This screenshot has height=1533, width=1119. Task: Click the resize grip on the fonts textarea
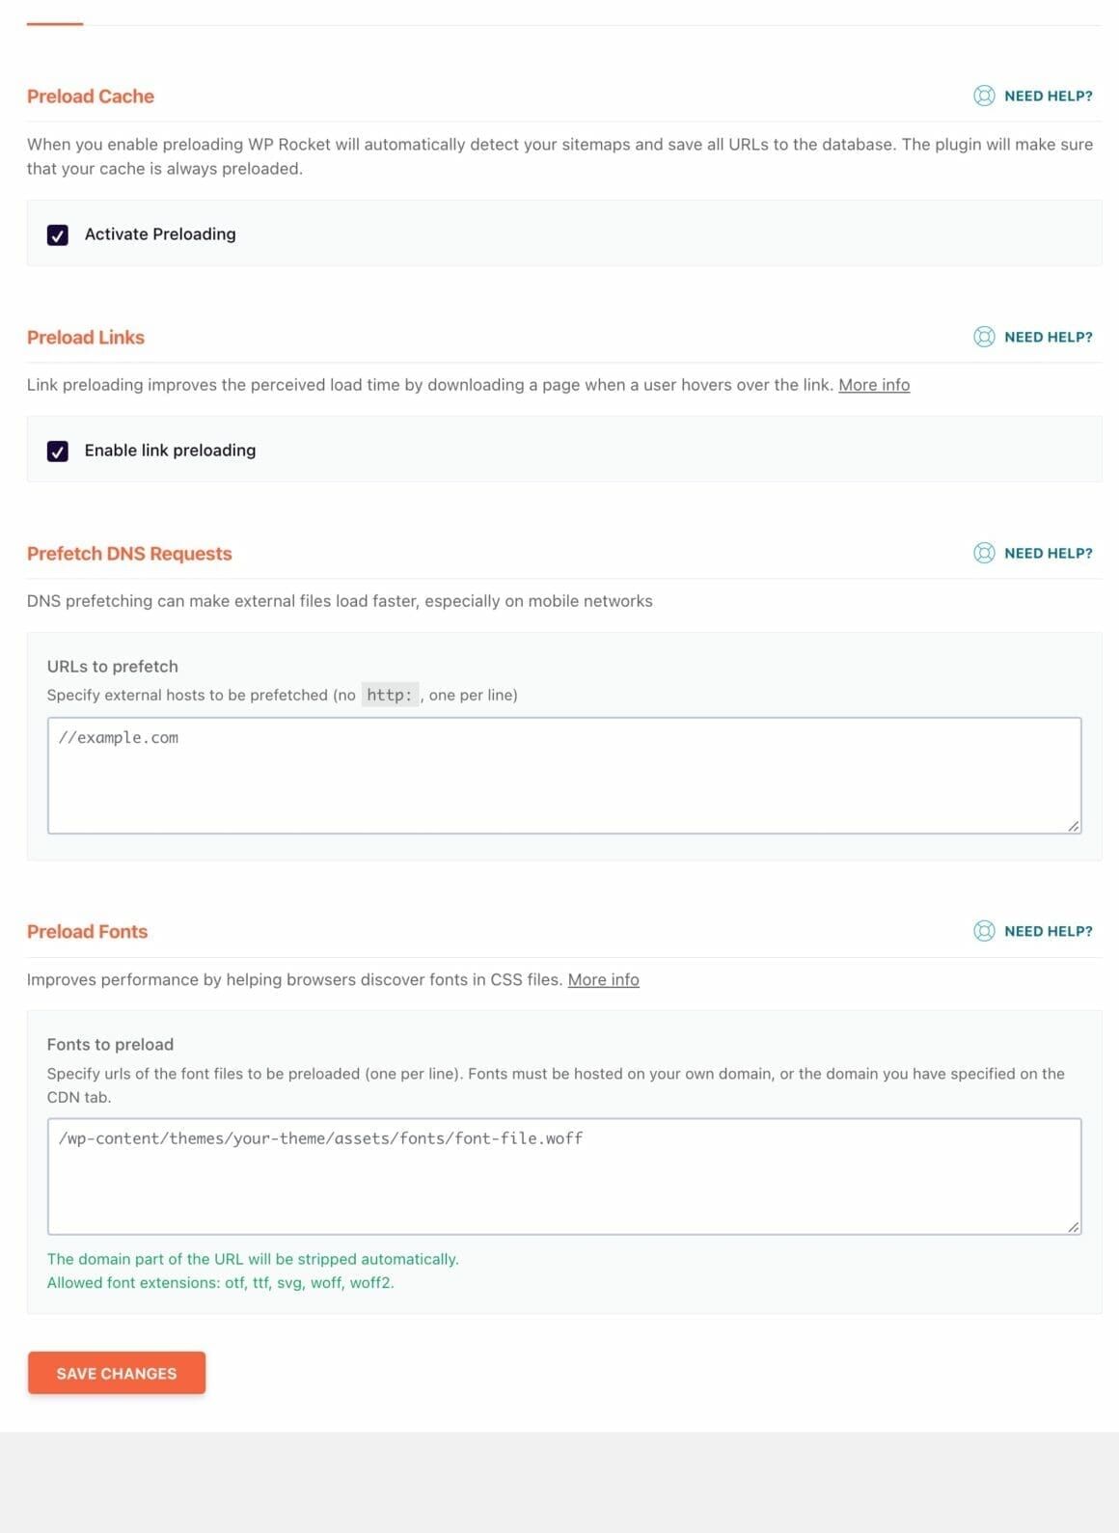[x=1072, y=1226]
